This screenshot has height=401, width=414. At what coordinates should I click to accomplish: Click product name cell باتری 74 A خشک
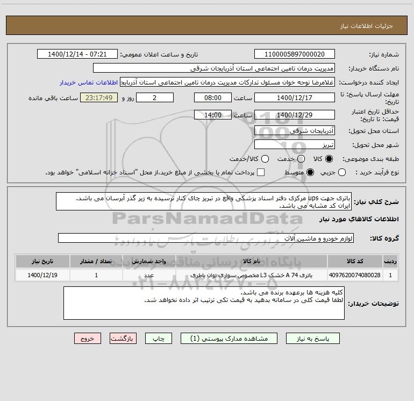tap(252, 275)
